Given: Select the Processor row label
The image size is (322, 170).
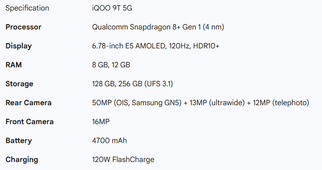Looking at the screenshot, I should point(23,27).
